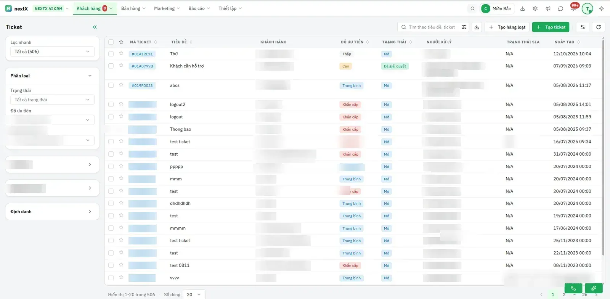
Task: Open the 'Tất cả trạng thái' status dropdown
Action: [52, 100]
